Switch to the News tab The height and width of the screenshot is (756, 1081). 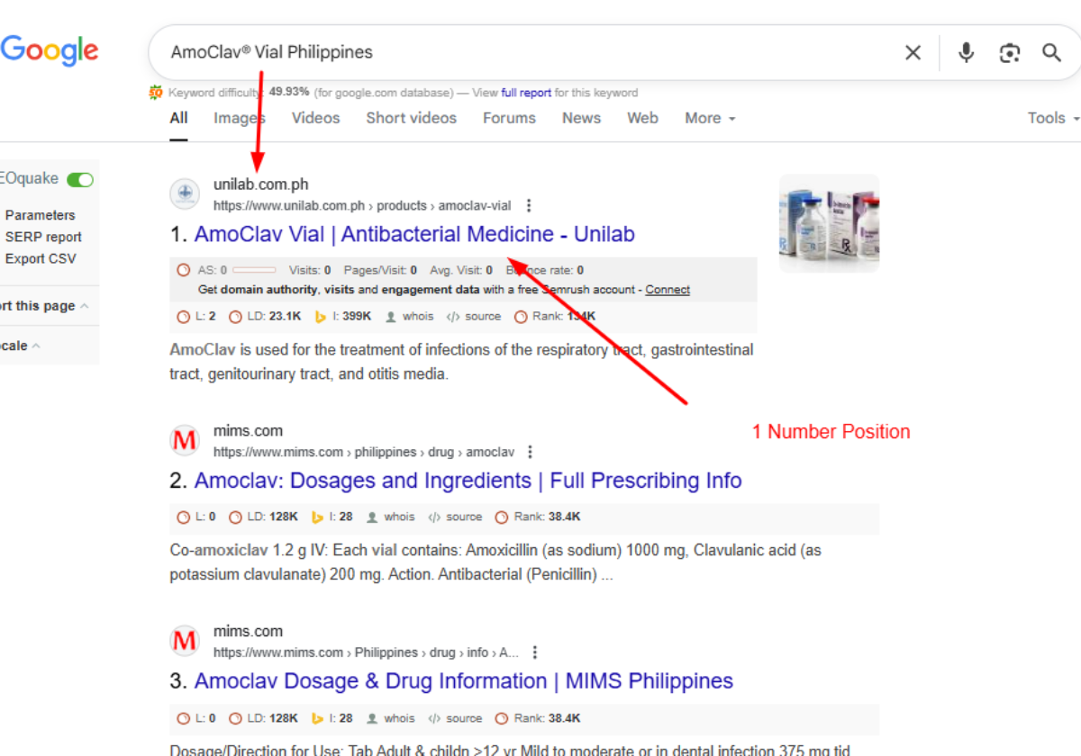pos(581,118)
